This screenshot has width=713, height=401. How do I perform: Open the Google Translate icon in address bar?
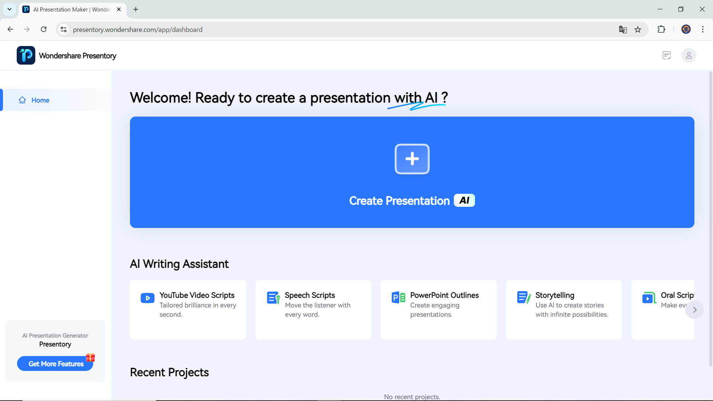point(623,30)
